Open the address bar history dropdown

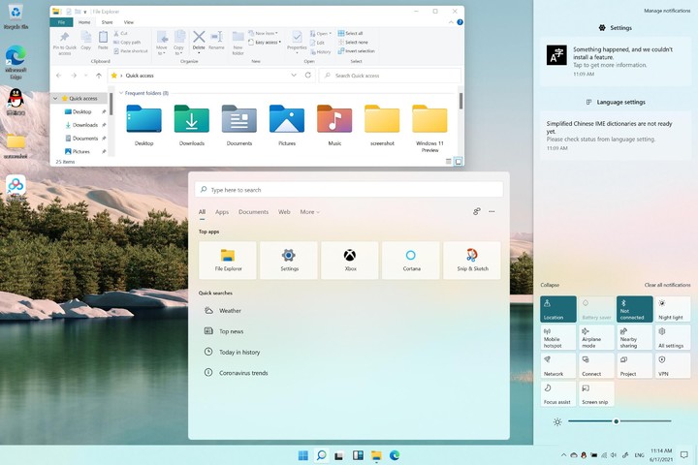tap(295, 75)
